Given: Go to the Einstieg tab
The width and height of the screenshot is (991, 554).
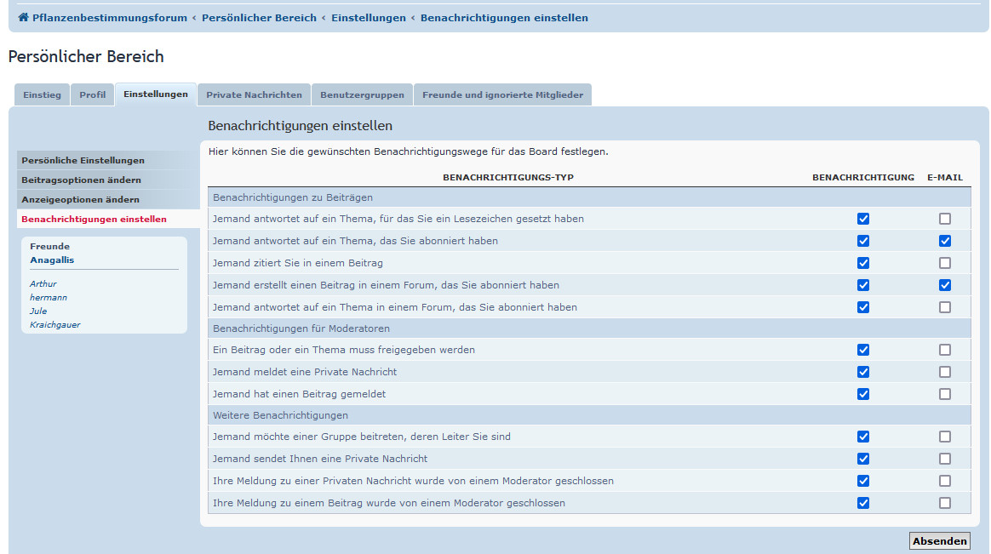Looking at the screenshot, I should (x=41, y=94).
